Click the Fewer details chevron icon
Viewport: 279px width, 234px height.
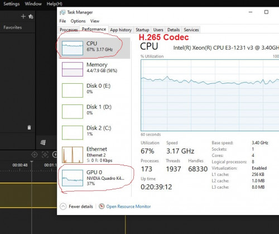coord(63,206)
